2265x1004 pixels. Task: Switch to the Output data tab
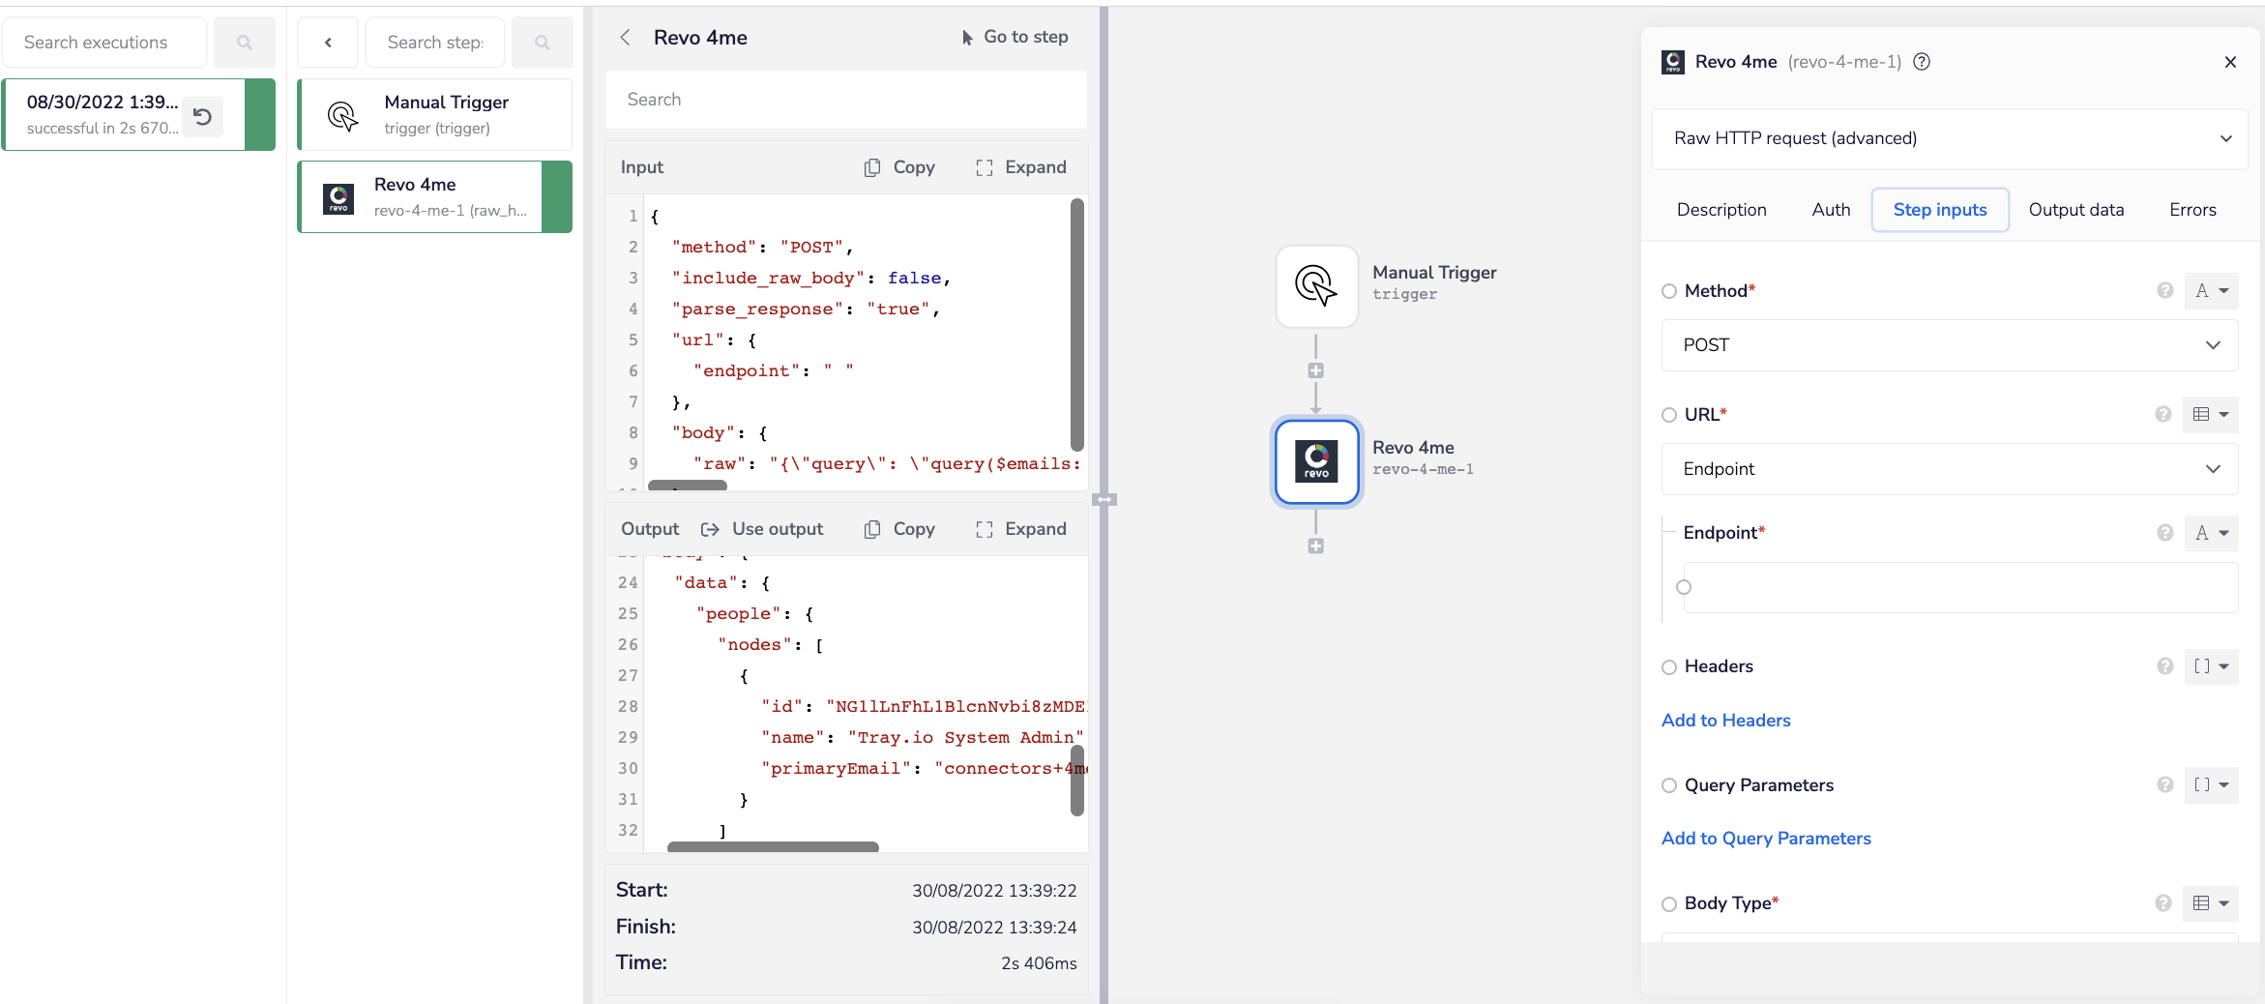[x=2075, y=210]
